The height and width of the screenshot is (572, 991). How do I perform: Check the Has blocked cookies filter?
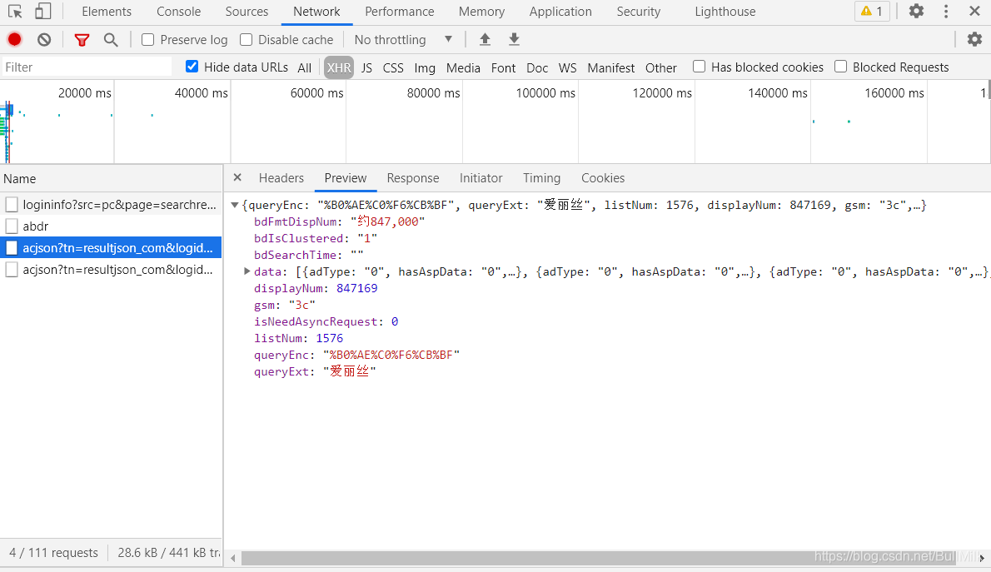point(699,67)
